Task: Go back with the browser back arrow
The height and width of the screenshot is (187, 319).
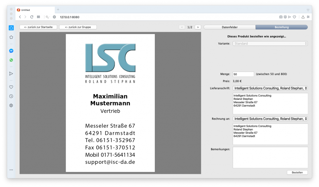Action: 20,17
